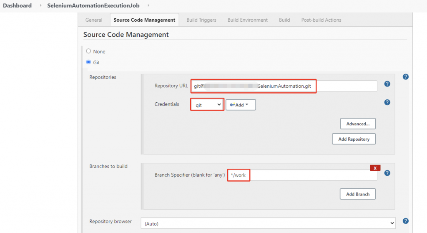Expand the Add credentials dropdown button
Viewport: 427px width, 233px height.
241,105
